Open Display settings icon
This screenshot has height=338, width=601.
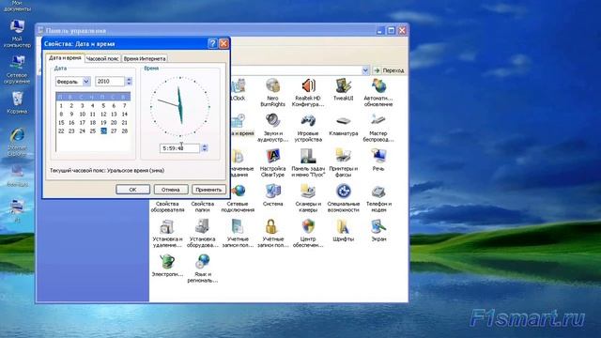coord(378,230)
